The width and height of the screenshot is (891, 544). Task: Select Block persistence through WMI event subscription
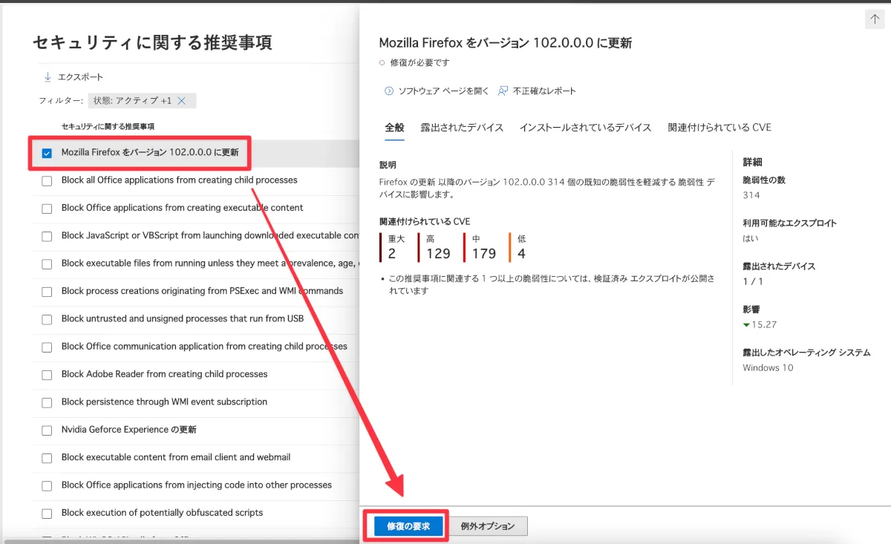164,402
